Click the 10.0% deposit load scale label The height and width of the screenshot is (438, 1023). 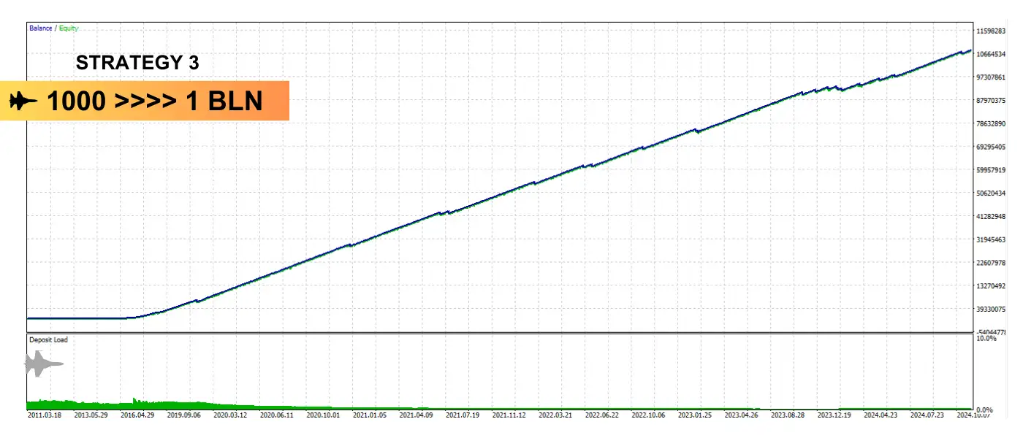[x=986, y=338]
